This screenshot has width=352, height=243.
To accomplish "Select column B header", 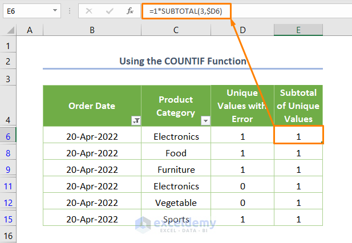I will 92,30.
